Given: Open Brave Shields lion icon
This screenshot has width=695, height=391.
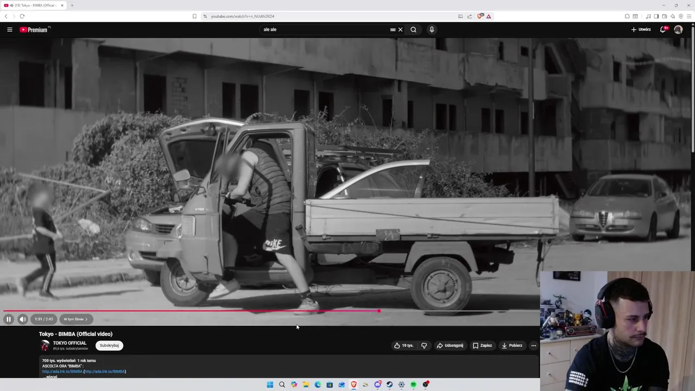Looking at the screenshot, I should 481,16.
